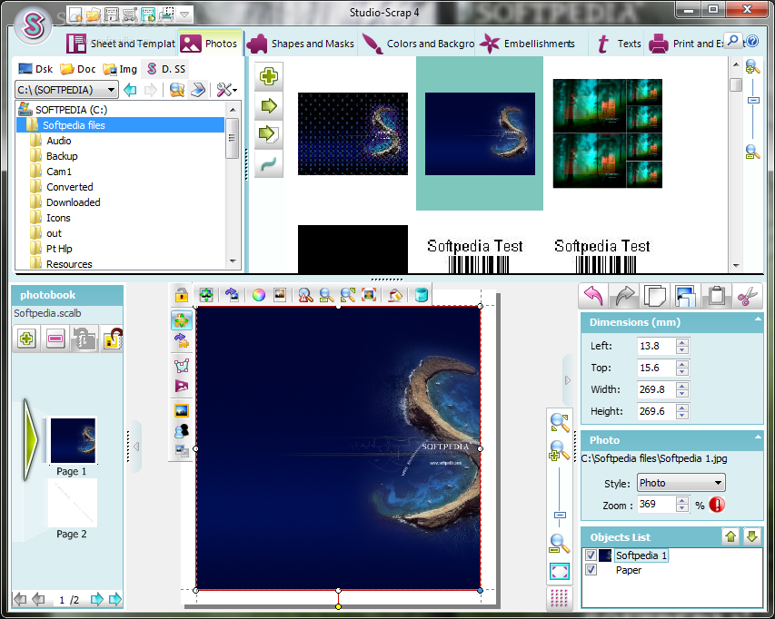Viewport: 775px width, 619px height.
Task: Click the green arrow insert photo button
Action: point(269,106)
